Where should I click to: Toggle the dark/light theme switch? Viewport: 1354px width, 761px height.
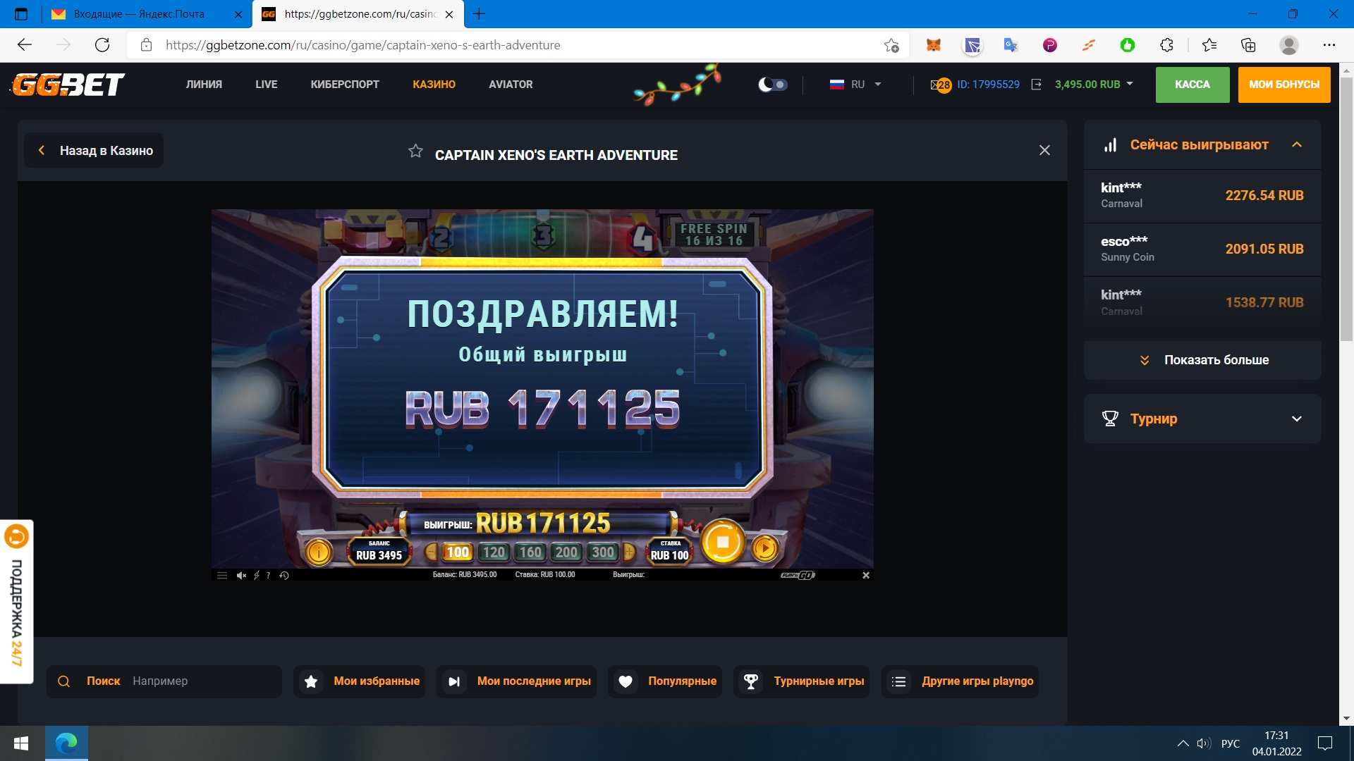773,85
